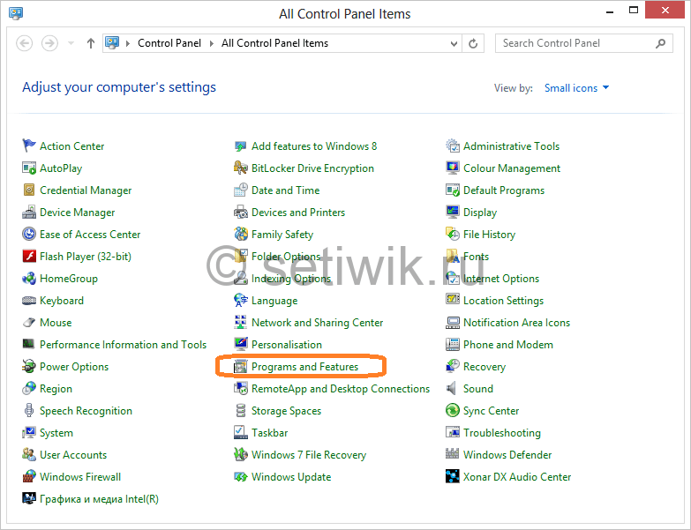Click the window system menu icon in title bar
The image size is (691, 530).
pyautogui.click(x=16, y=12)
